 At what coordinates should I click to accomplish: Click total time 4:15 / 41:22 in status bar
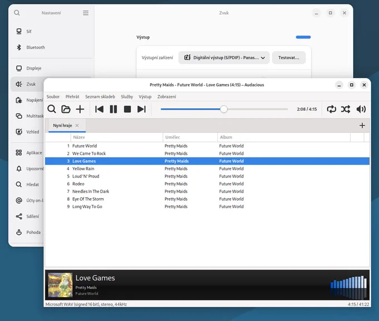tap(358, 304)
